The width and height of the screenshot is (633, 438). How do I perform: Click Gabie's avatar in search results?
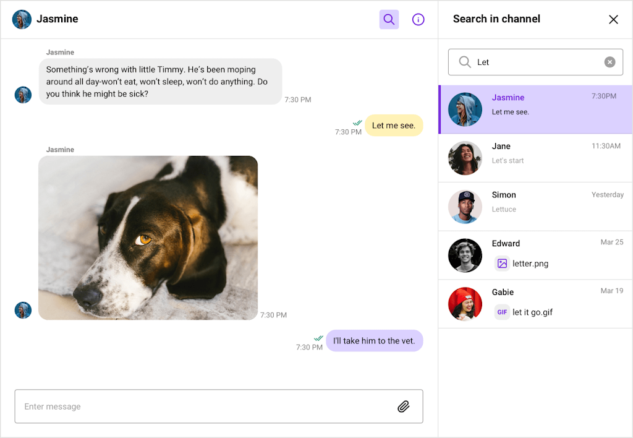click(465, 304)
